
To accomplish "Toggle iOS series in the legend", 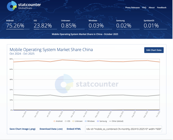I will (x=68, y=121).
